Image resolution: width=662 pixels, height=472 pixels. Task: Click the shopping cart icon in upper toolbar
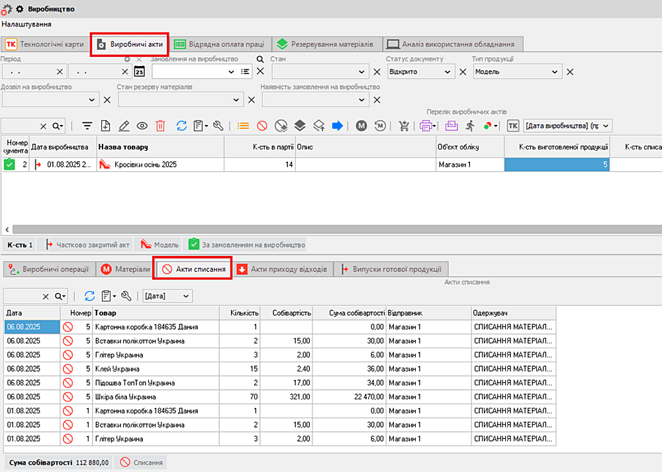click(x=403, y=126)
